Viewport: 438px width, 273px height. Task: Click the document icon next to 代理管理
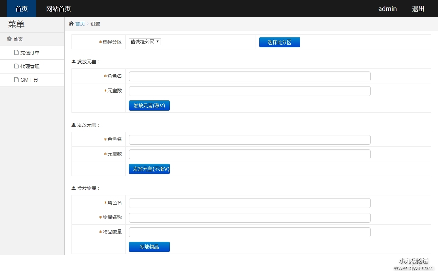16,66
